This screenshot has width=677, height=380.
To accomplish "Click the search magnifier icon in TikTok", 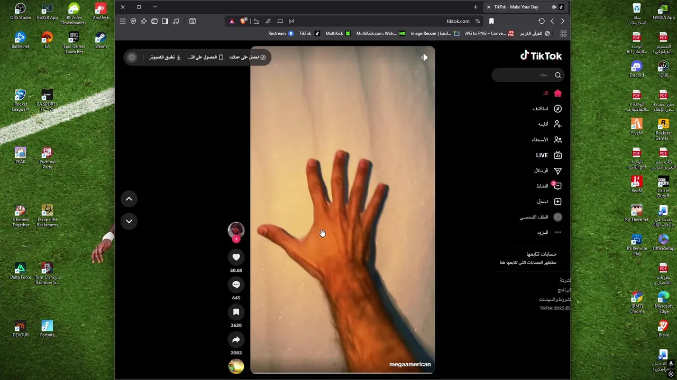I will click(x=557, y=75).
